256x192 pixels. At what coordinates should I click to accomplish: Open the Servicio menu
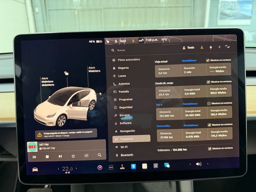[122, 115]
